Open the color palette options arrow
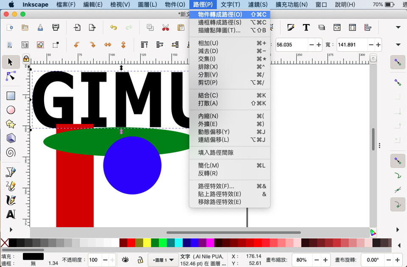The height and width of the screenshot is (267, 407). tap(399, 245)
